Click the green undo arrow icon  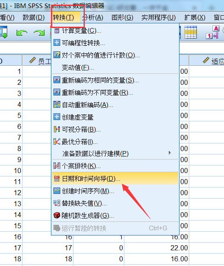22,33
